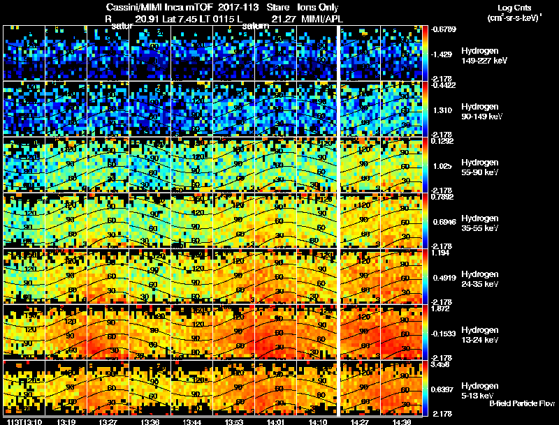Click the 1.872 colorbar value
Screen dimensions: 559x425
440,308
